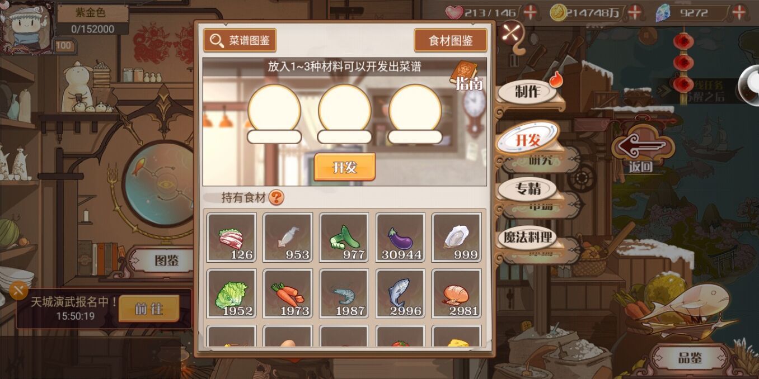Add more gold coins with plus button
759x379 pixels.
pos(634,12)
